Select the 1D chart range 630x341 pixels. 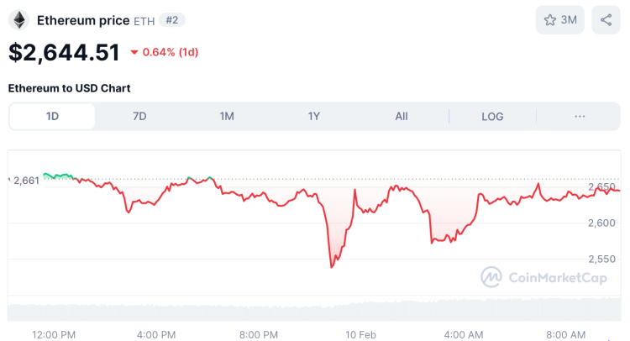(x=52, y=117)
